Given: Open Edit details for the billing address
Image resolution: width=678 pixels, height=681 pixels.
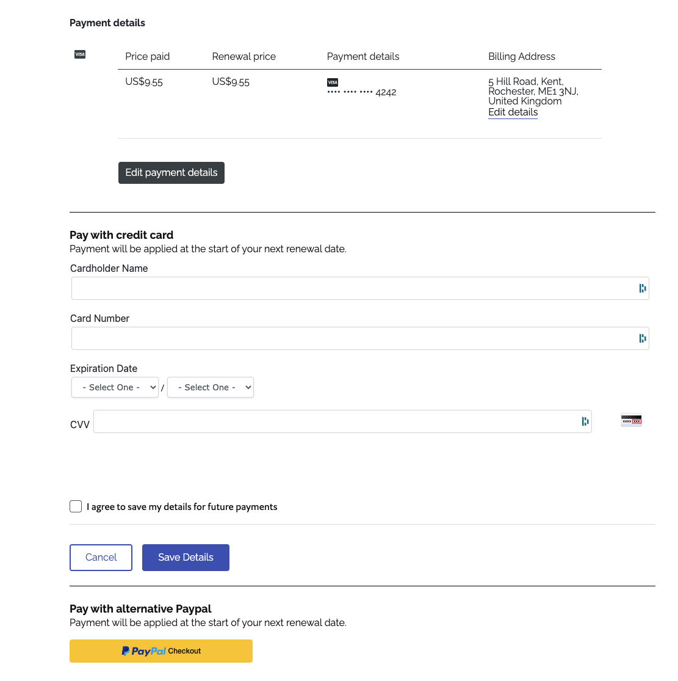Looking at the screenshot, I should (513, 112).
